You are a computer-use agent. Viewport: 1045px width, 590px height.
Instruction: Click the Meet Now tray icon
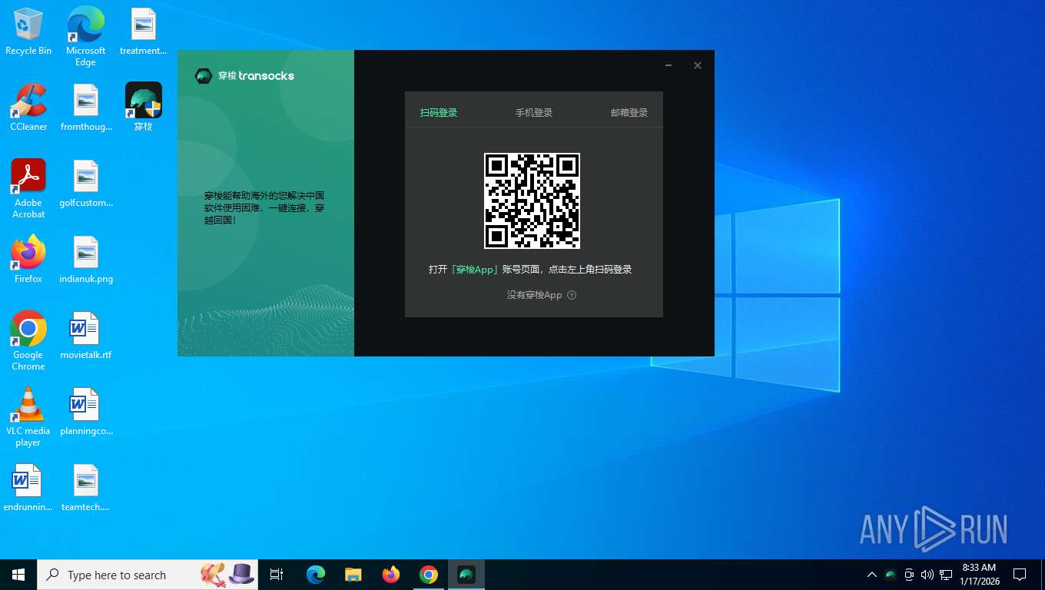coord(909,575)
